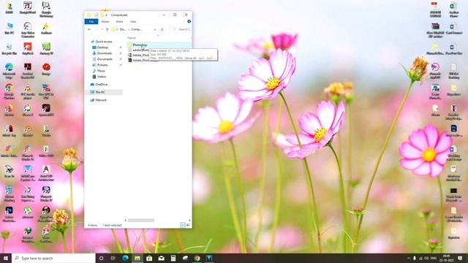Click the microphone tray icon
This screenshot has width=468, height=263.
click(x=415, y=258)
